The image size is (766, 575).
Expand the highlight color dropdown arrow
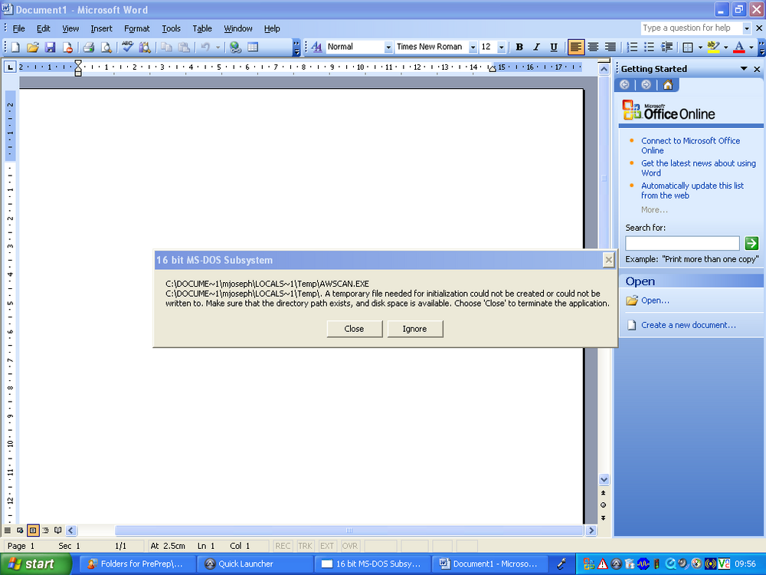pos(726,47)
